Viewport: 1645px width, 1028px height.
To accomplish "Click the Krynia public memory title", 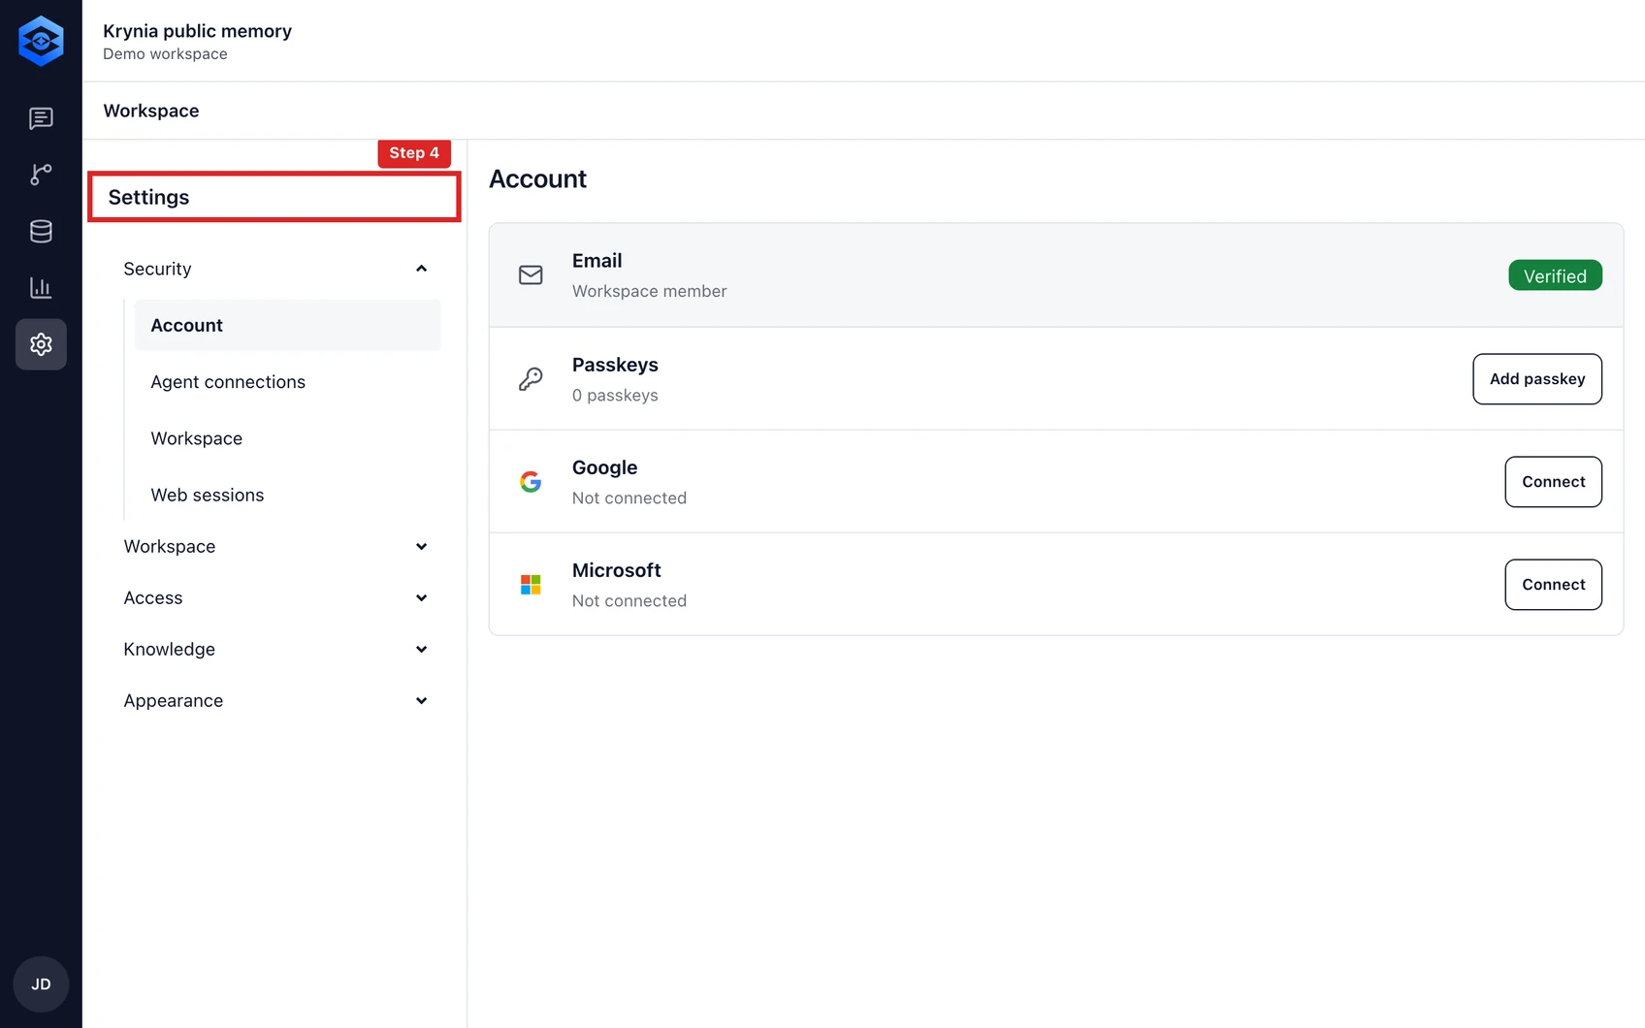I will (198, 31).
